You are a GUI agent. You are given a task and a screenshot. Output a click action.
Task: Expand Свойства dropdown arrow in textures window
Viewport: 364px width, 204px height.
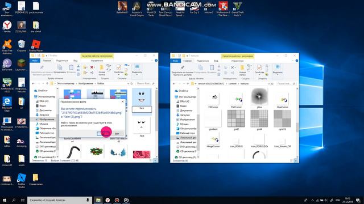pos(259,75)
